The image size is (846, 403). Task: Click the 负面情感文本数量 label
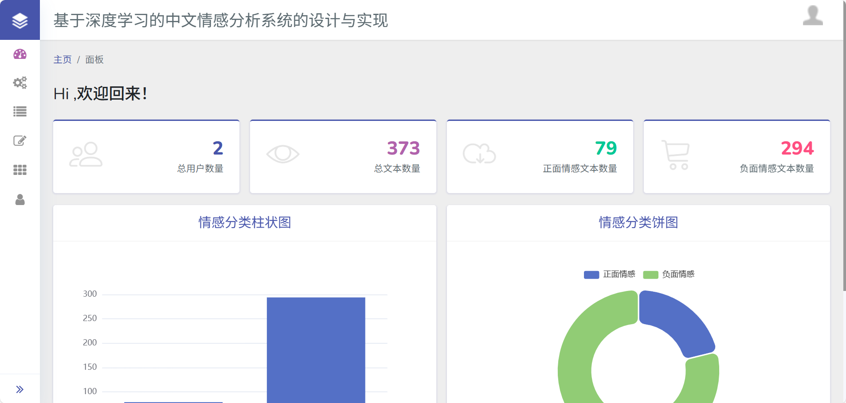(777, 169)
